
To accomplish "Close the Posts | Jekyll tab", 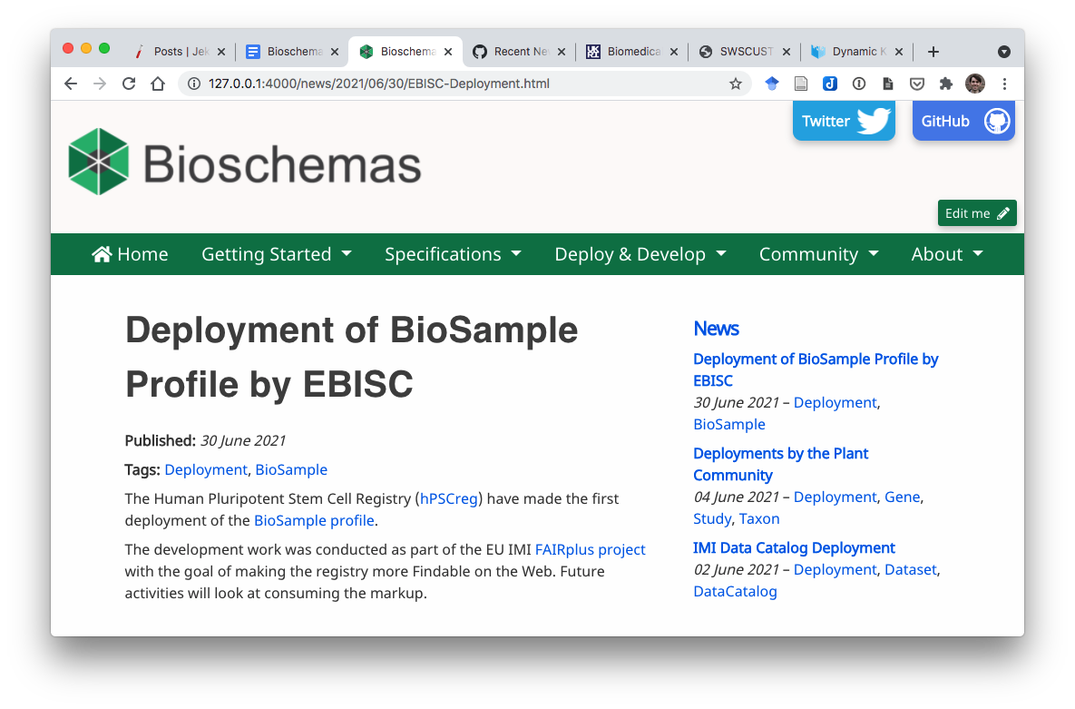I will click(x=221, y=52).
